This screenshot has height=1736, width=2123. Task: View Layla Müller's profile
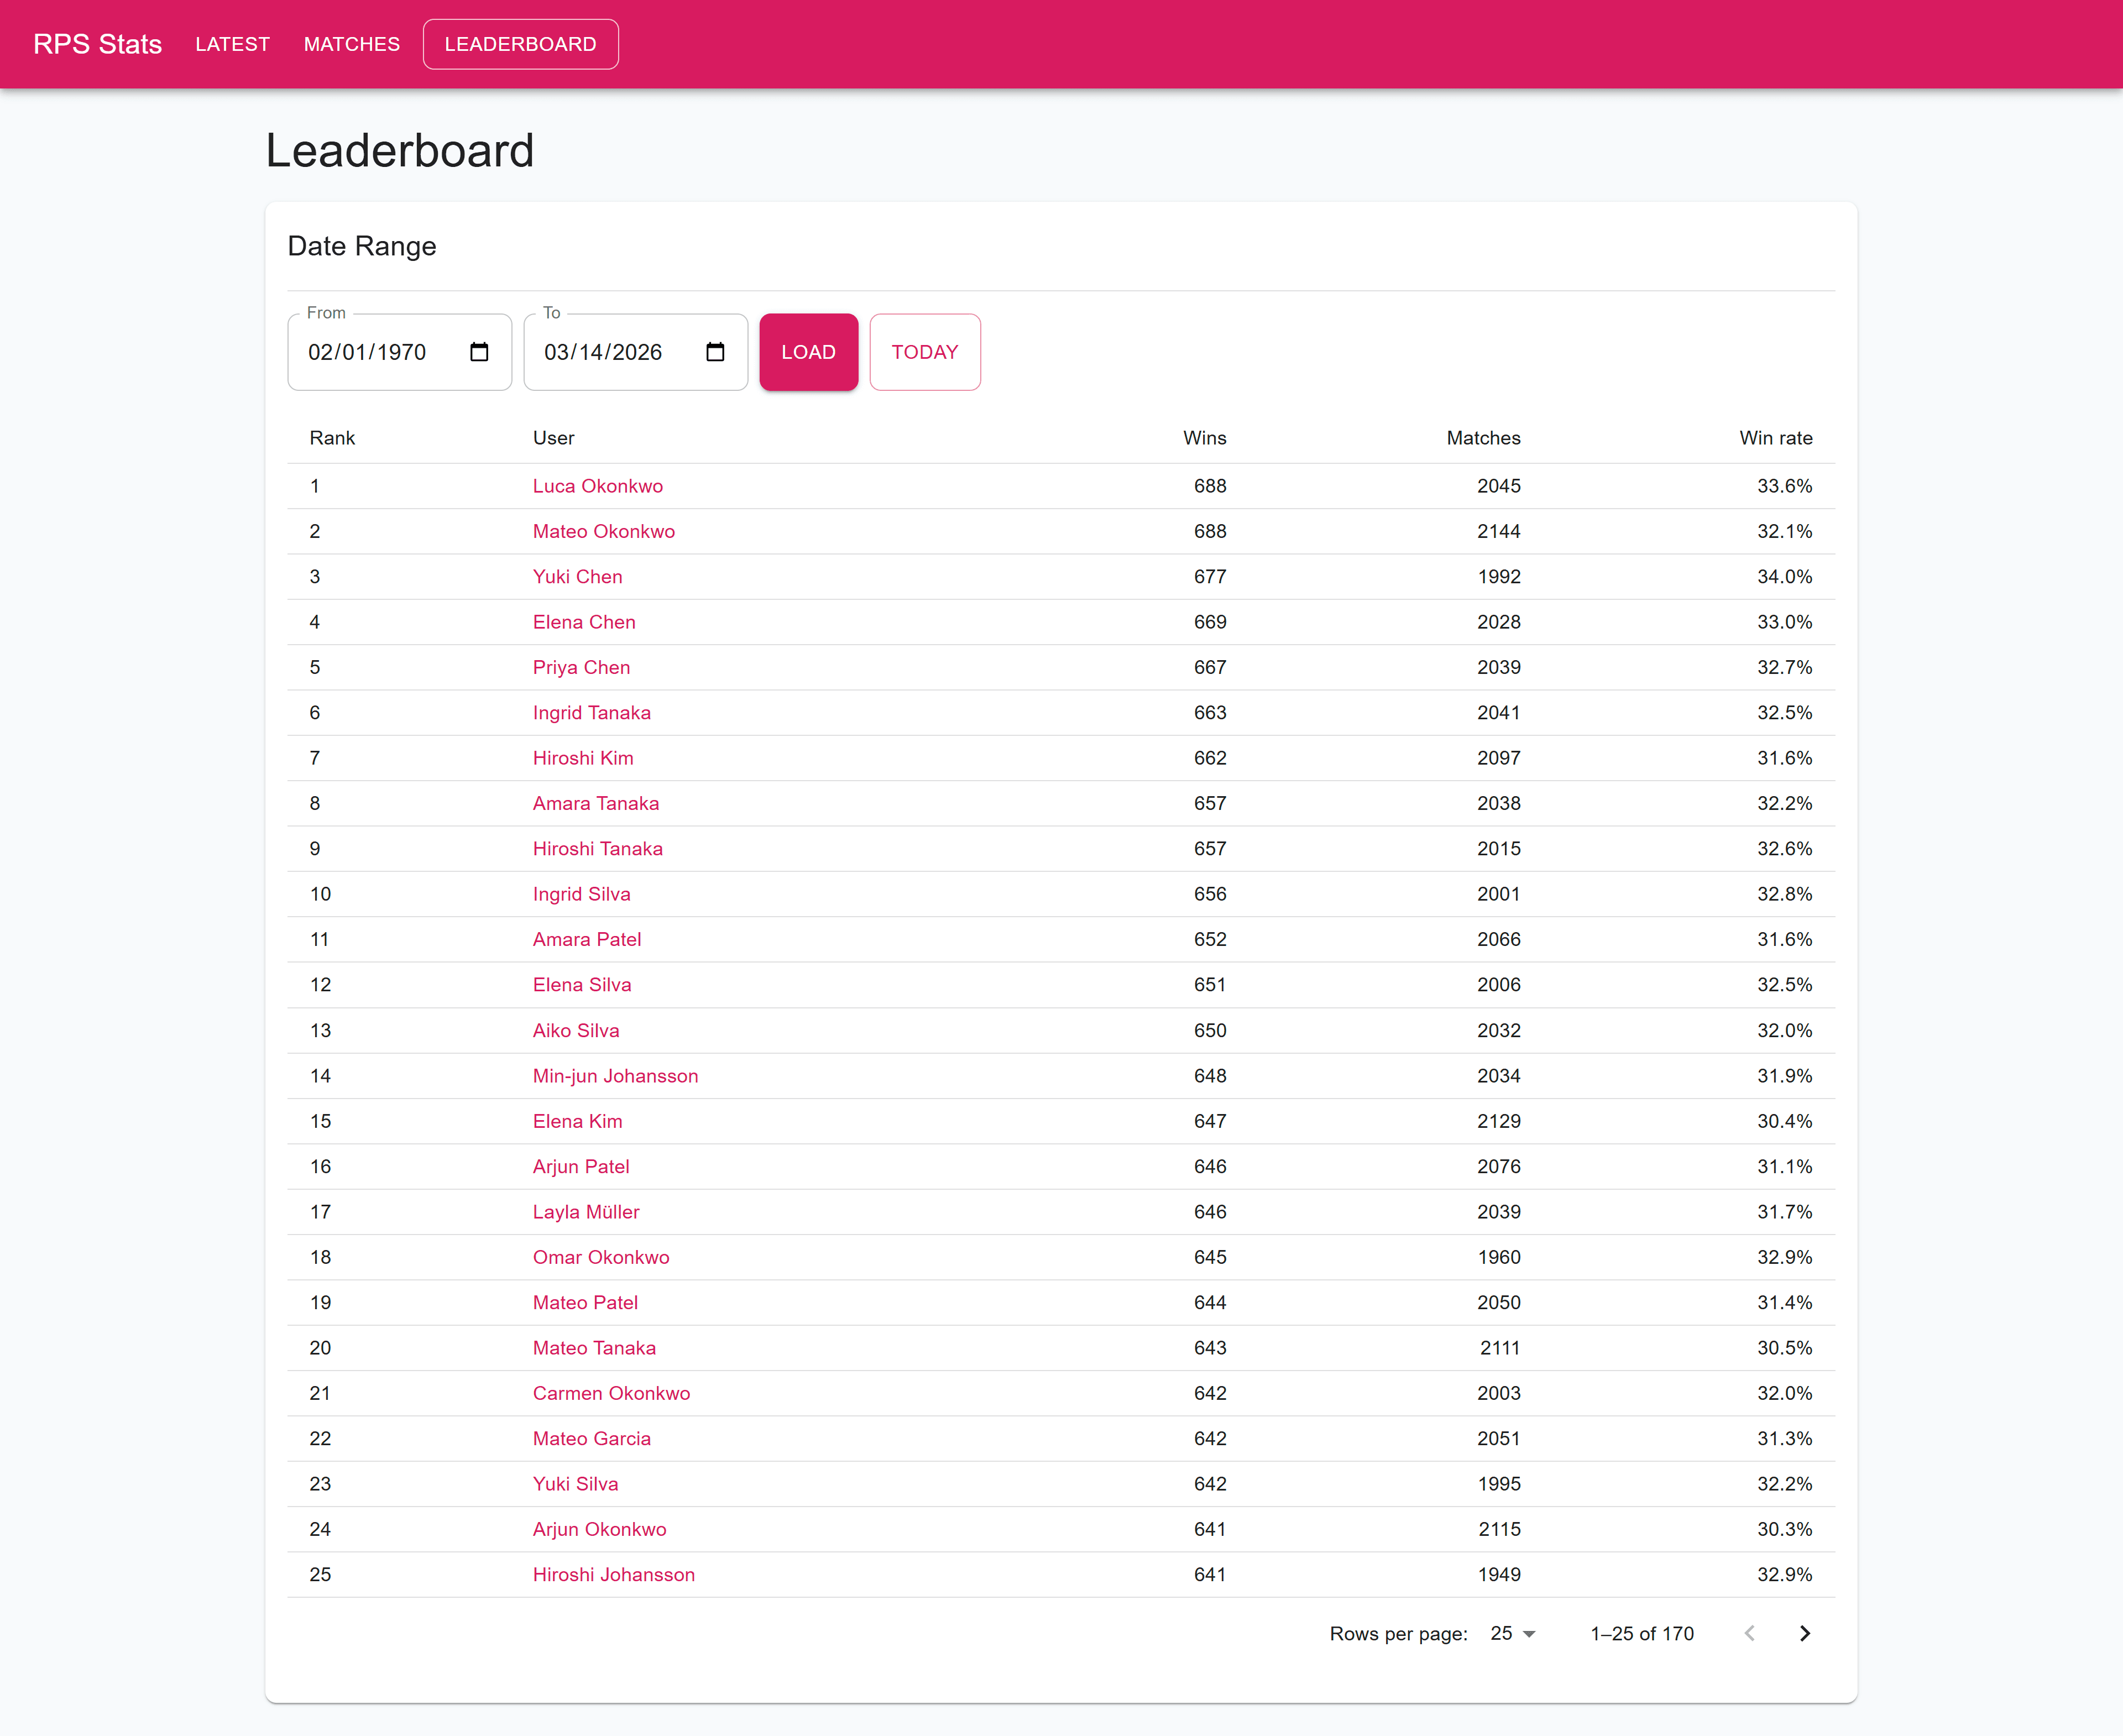pos(586,1212)
